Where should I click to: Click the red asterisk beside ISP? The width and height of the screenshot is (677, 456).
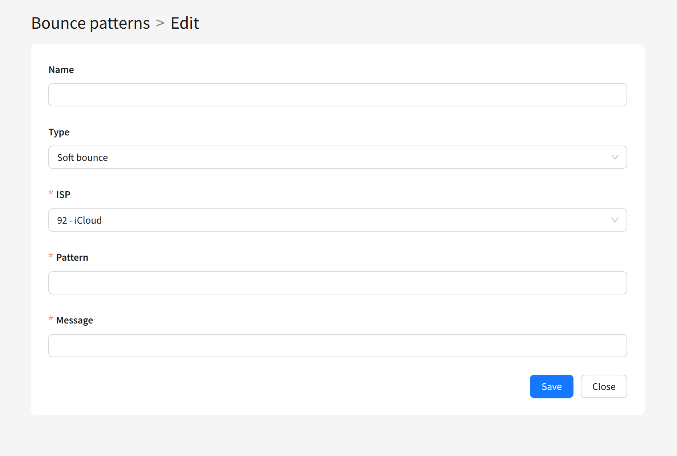coord(51,193)
